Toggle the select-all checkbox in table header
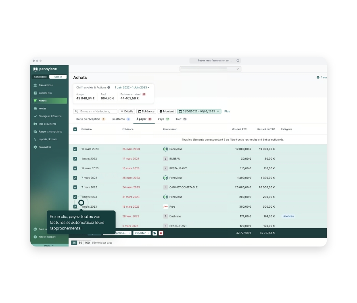 [x=75, y=129]
